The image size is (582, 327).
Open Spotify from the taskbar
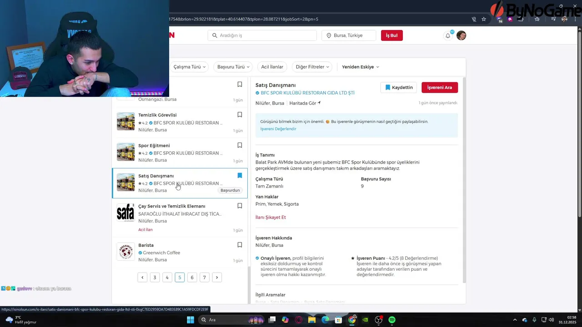tap(392, 320)
